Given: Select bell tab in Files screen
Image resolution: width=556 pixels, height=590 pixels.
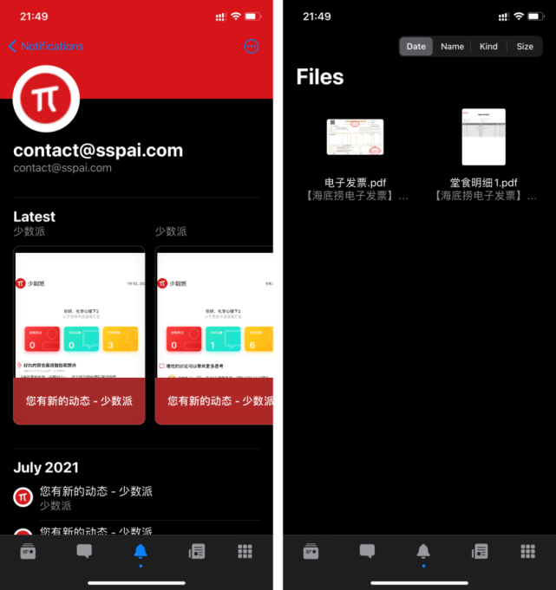Looking at the screenshot, I should (423, 552).
